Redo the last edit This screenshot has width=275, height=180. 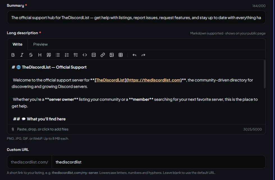coord(143,55)
